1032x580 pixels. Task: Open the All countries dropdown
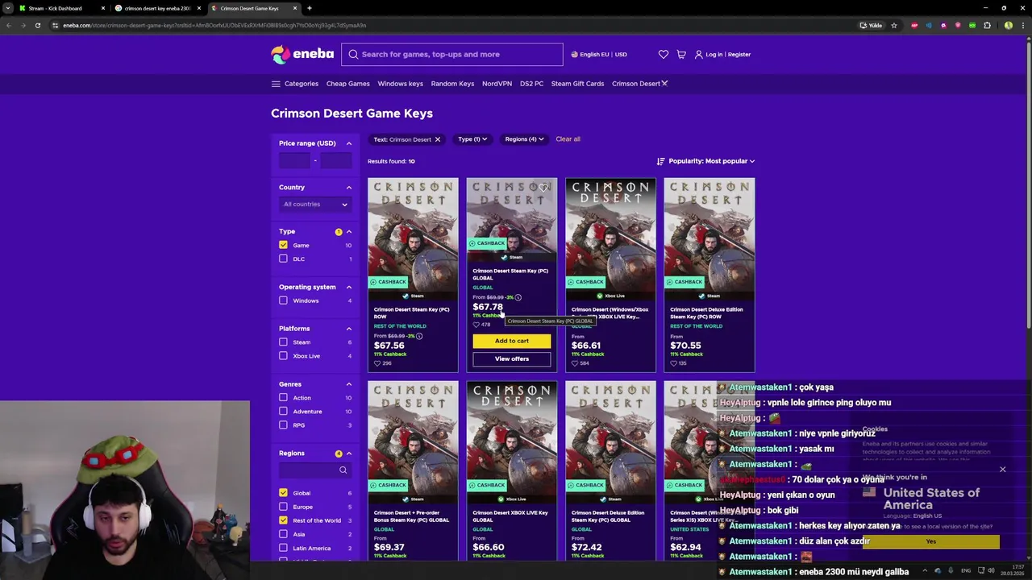click(x=315, y=204)
